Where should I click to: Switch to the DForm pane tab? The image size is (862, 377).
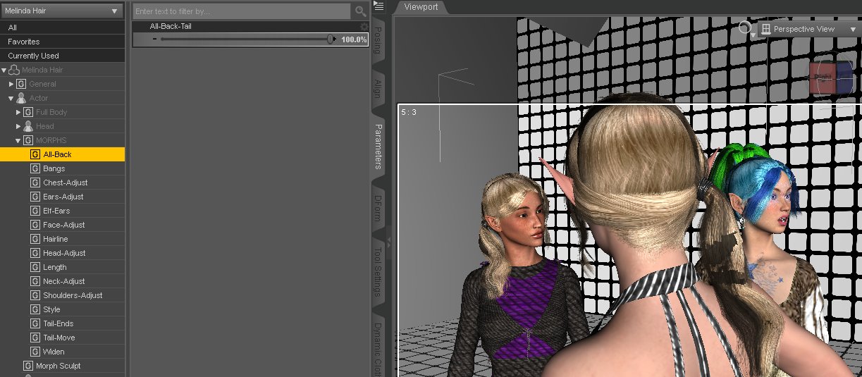click(x=378, y=209)
